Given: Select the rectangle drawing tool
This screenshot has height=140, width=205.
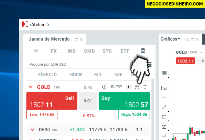Looking at the screenshot, I should [x=164, y=117].
